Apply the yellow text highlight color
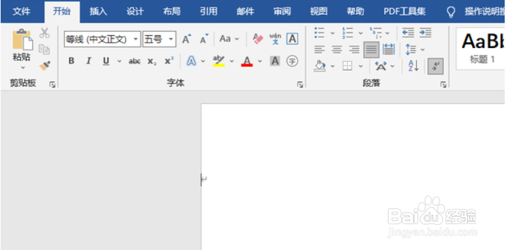This screenshot has width=506, height=250. (219, 61)
